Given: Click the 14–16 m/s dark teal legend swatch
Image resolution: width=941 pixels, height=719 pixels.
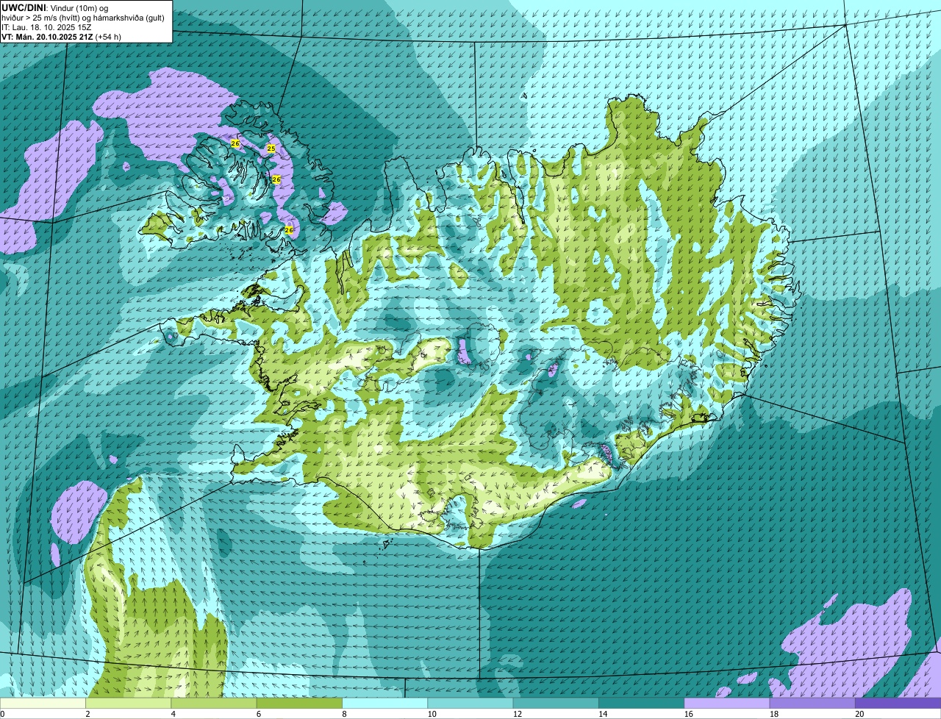Looking at the screenshot, I should [x=642, y=703].
